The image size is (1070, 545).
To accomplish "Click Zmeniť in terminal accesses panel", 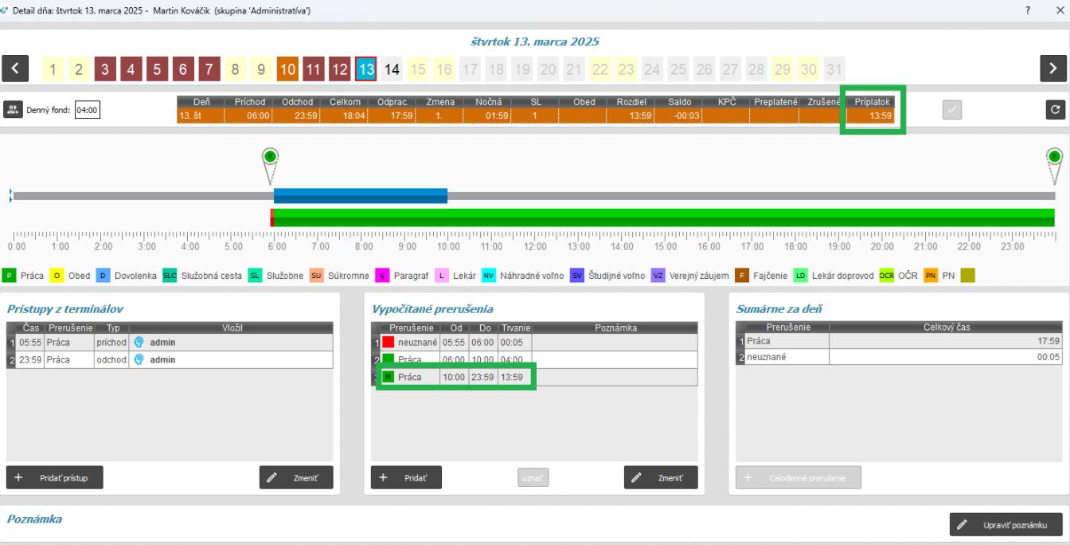I will [296, 477].
